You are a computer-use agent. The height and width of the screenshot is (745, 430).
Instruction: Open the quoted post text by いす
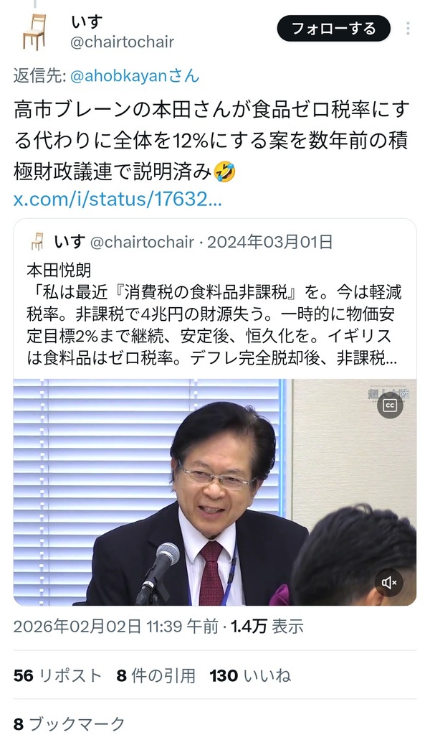[214, 314]
